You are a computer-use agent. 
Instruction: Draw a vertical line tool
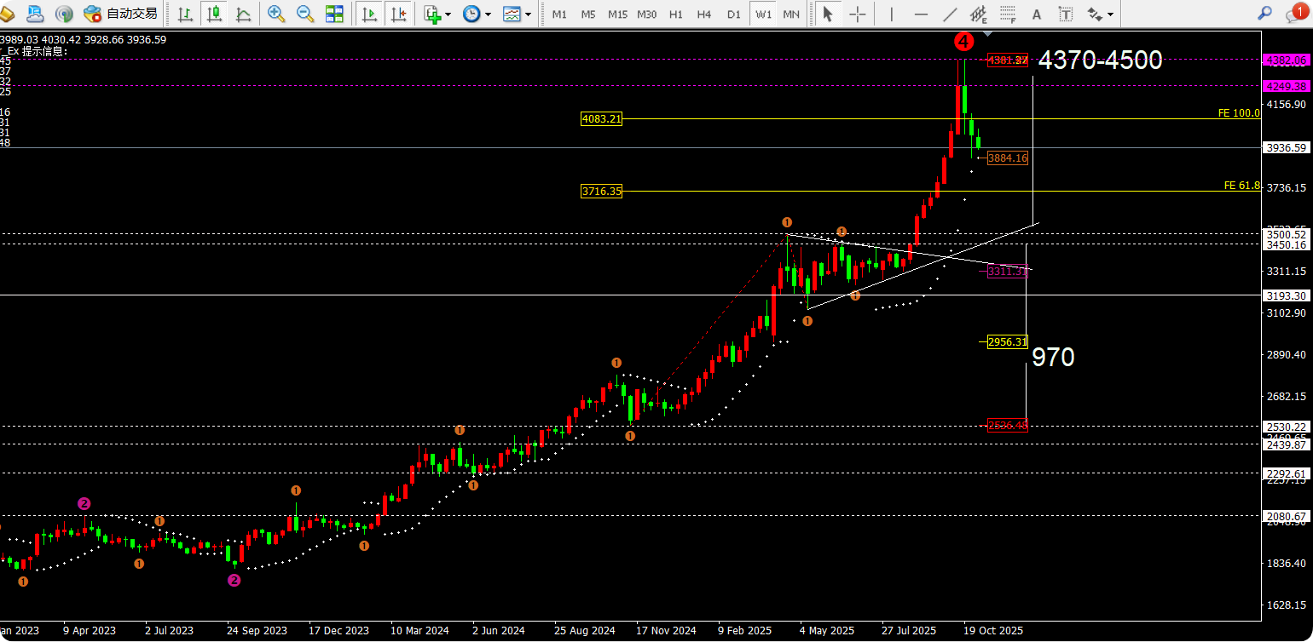892,14
